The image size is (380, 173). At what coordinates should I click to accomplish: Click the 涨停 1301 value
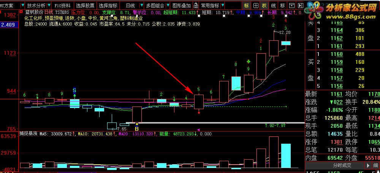tap(336, 142)
